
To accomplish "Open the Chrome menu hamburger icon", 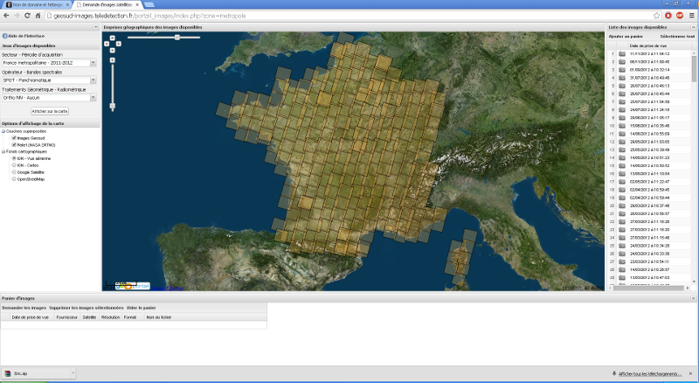I will (x=691, y=16).
